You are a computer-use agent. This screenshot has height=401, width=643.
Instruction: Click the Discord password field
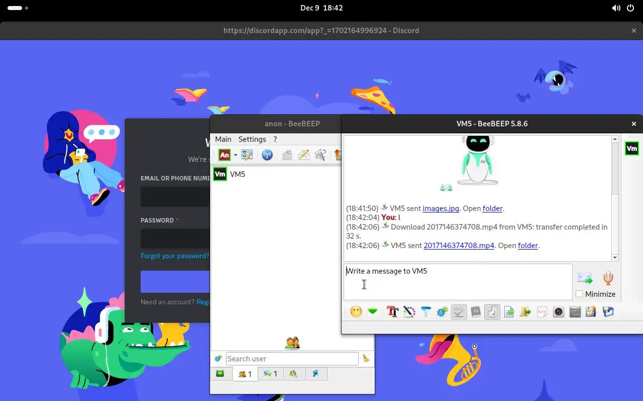175,239
